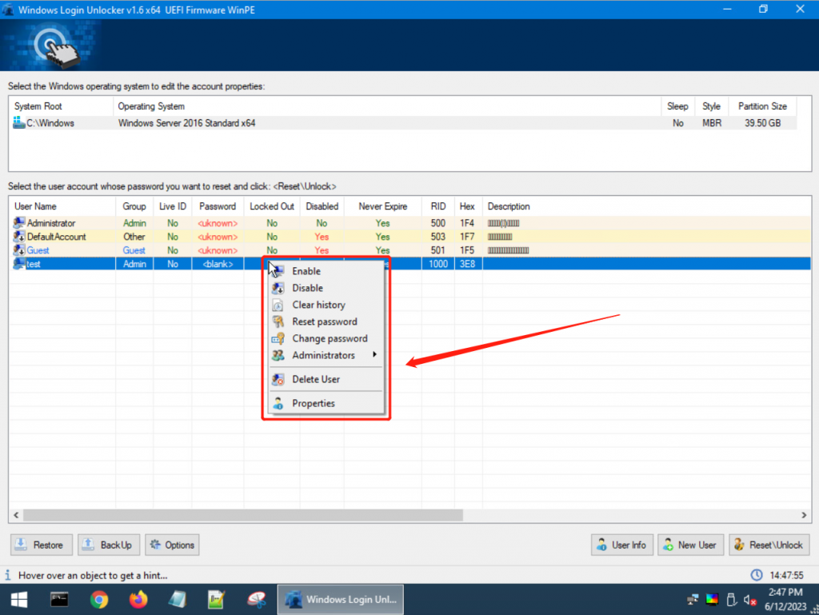
Task: Click the info icon in status bar
Action: click(x=8, y=575)
